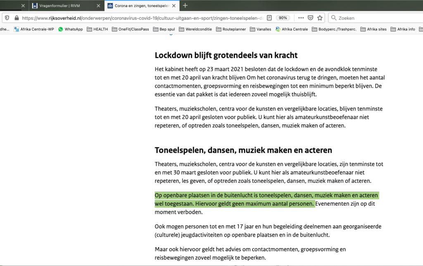Open the HEALTH bookmarks folder

click(x=97, y=29)
